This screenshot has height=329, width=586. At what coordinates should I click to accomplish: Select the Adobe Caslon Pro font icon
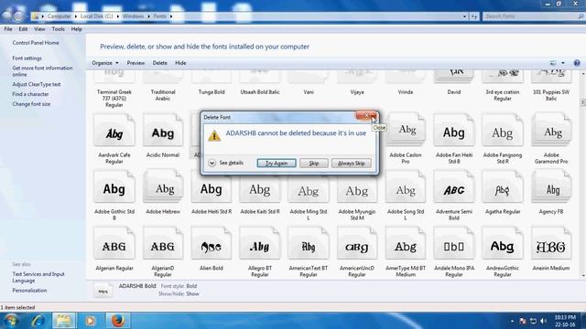[406, 131]
